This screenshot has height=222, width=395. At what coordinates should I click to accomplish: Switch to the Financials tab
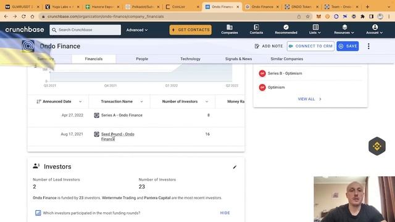pos(94,59)
